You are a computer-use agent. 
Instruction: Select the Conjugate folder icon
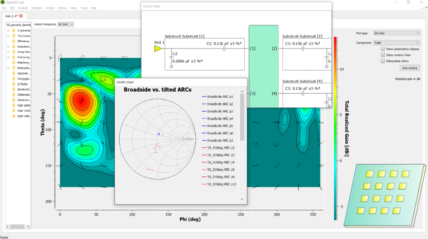(x=14, y=78)
